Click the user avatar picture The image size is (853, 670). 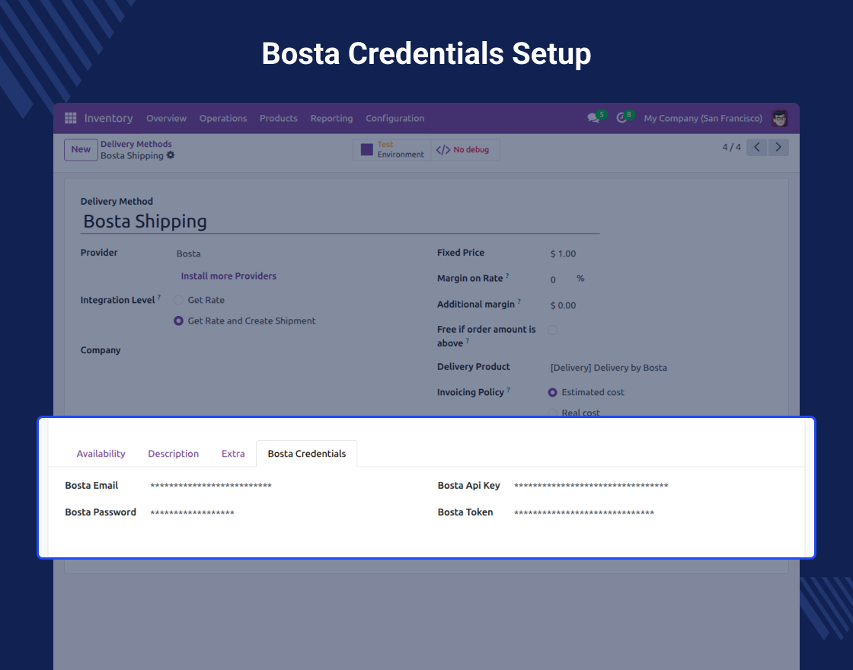click(780, 118)
